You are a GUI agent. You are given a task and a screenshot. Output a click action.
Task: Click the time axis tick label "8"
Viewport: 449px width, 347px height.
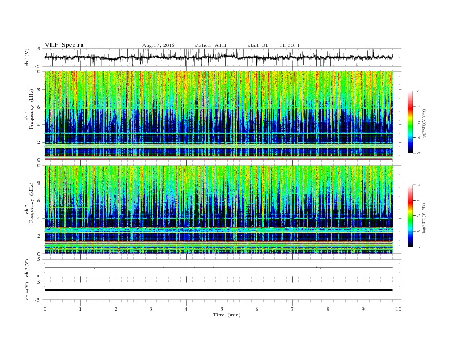[328, 309]
